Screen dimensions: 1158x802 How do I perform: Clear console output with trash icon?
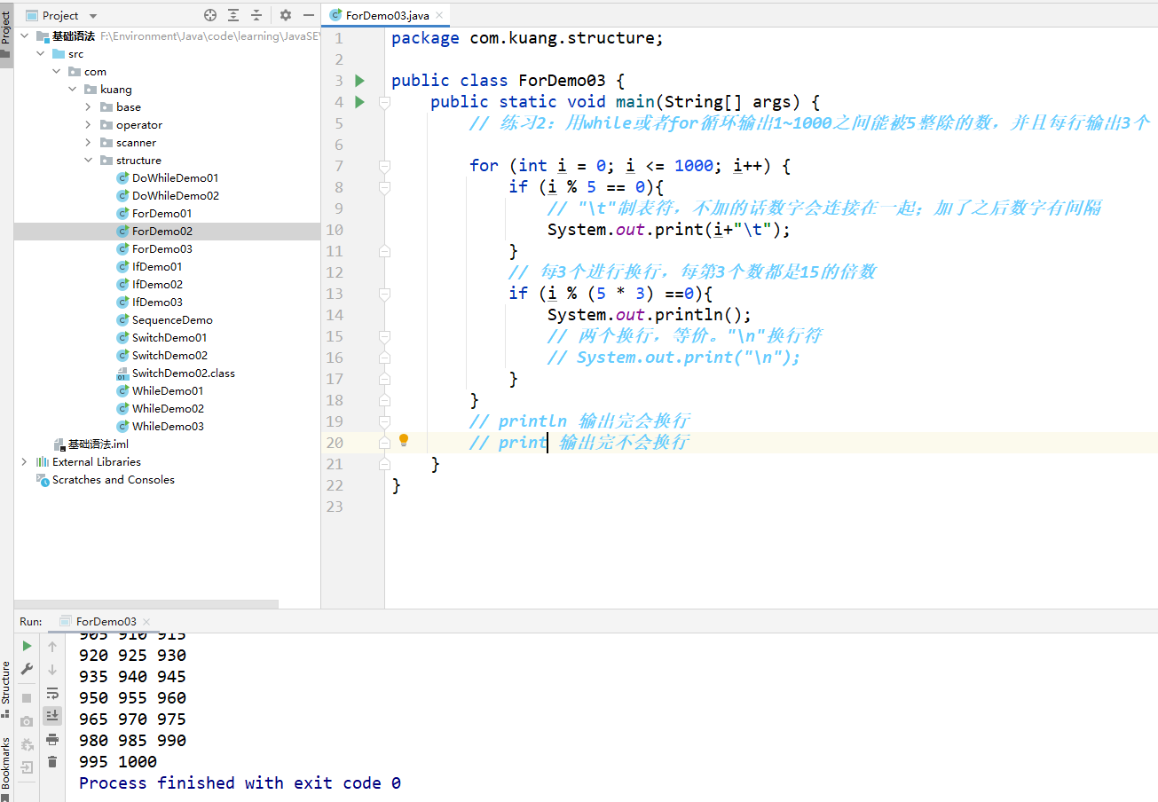[52, 761]
